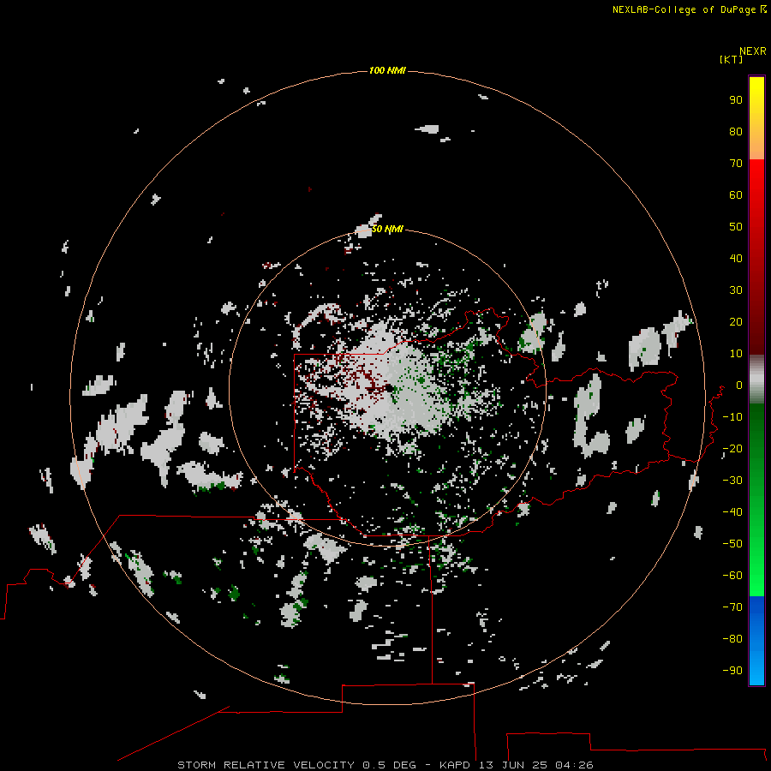Click the 10 value on velocity scale
Image resolution: width=771 pixels, height=771 pixels.
click(x=736, y=354)
